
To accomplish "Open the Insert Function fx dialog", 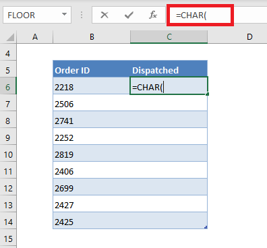I will click(153, 15).
